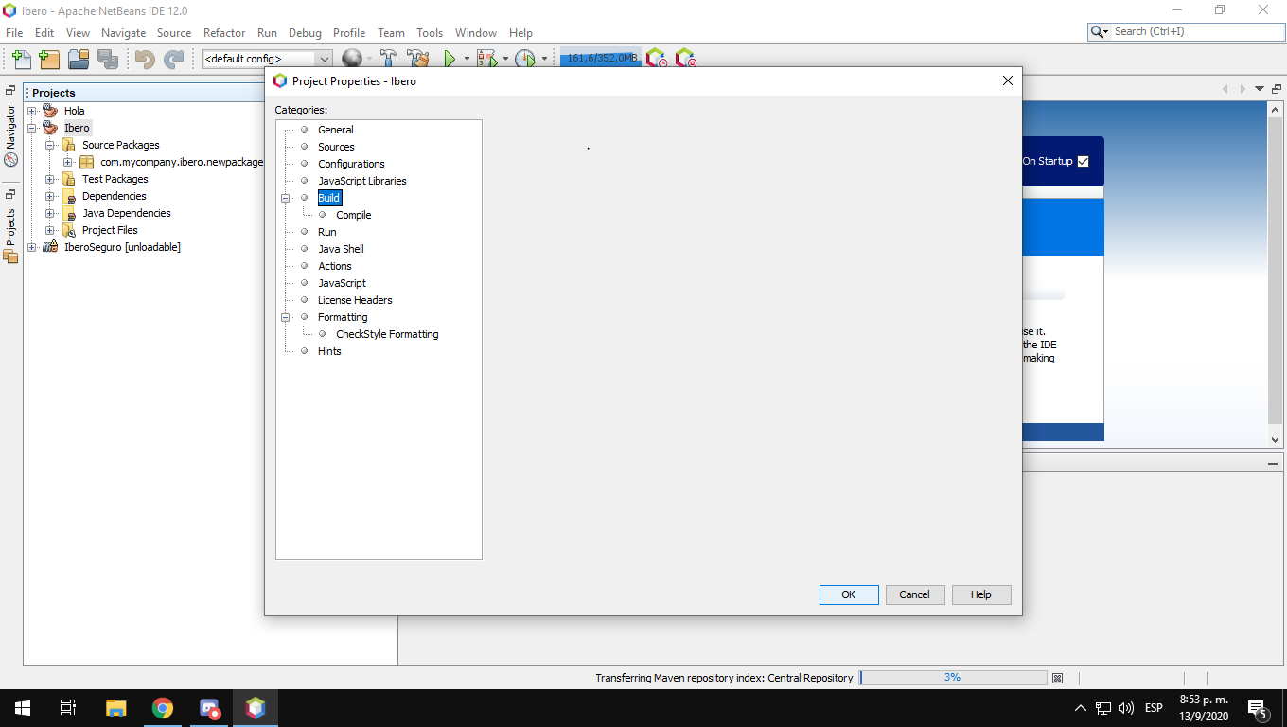
Task: Select the Java Shell category
Action: [x=341, y=249]
